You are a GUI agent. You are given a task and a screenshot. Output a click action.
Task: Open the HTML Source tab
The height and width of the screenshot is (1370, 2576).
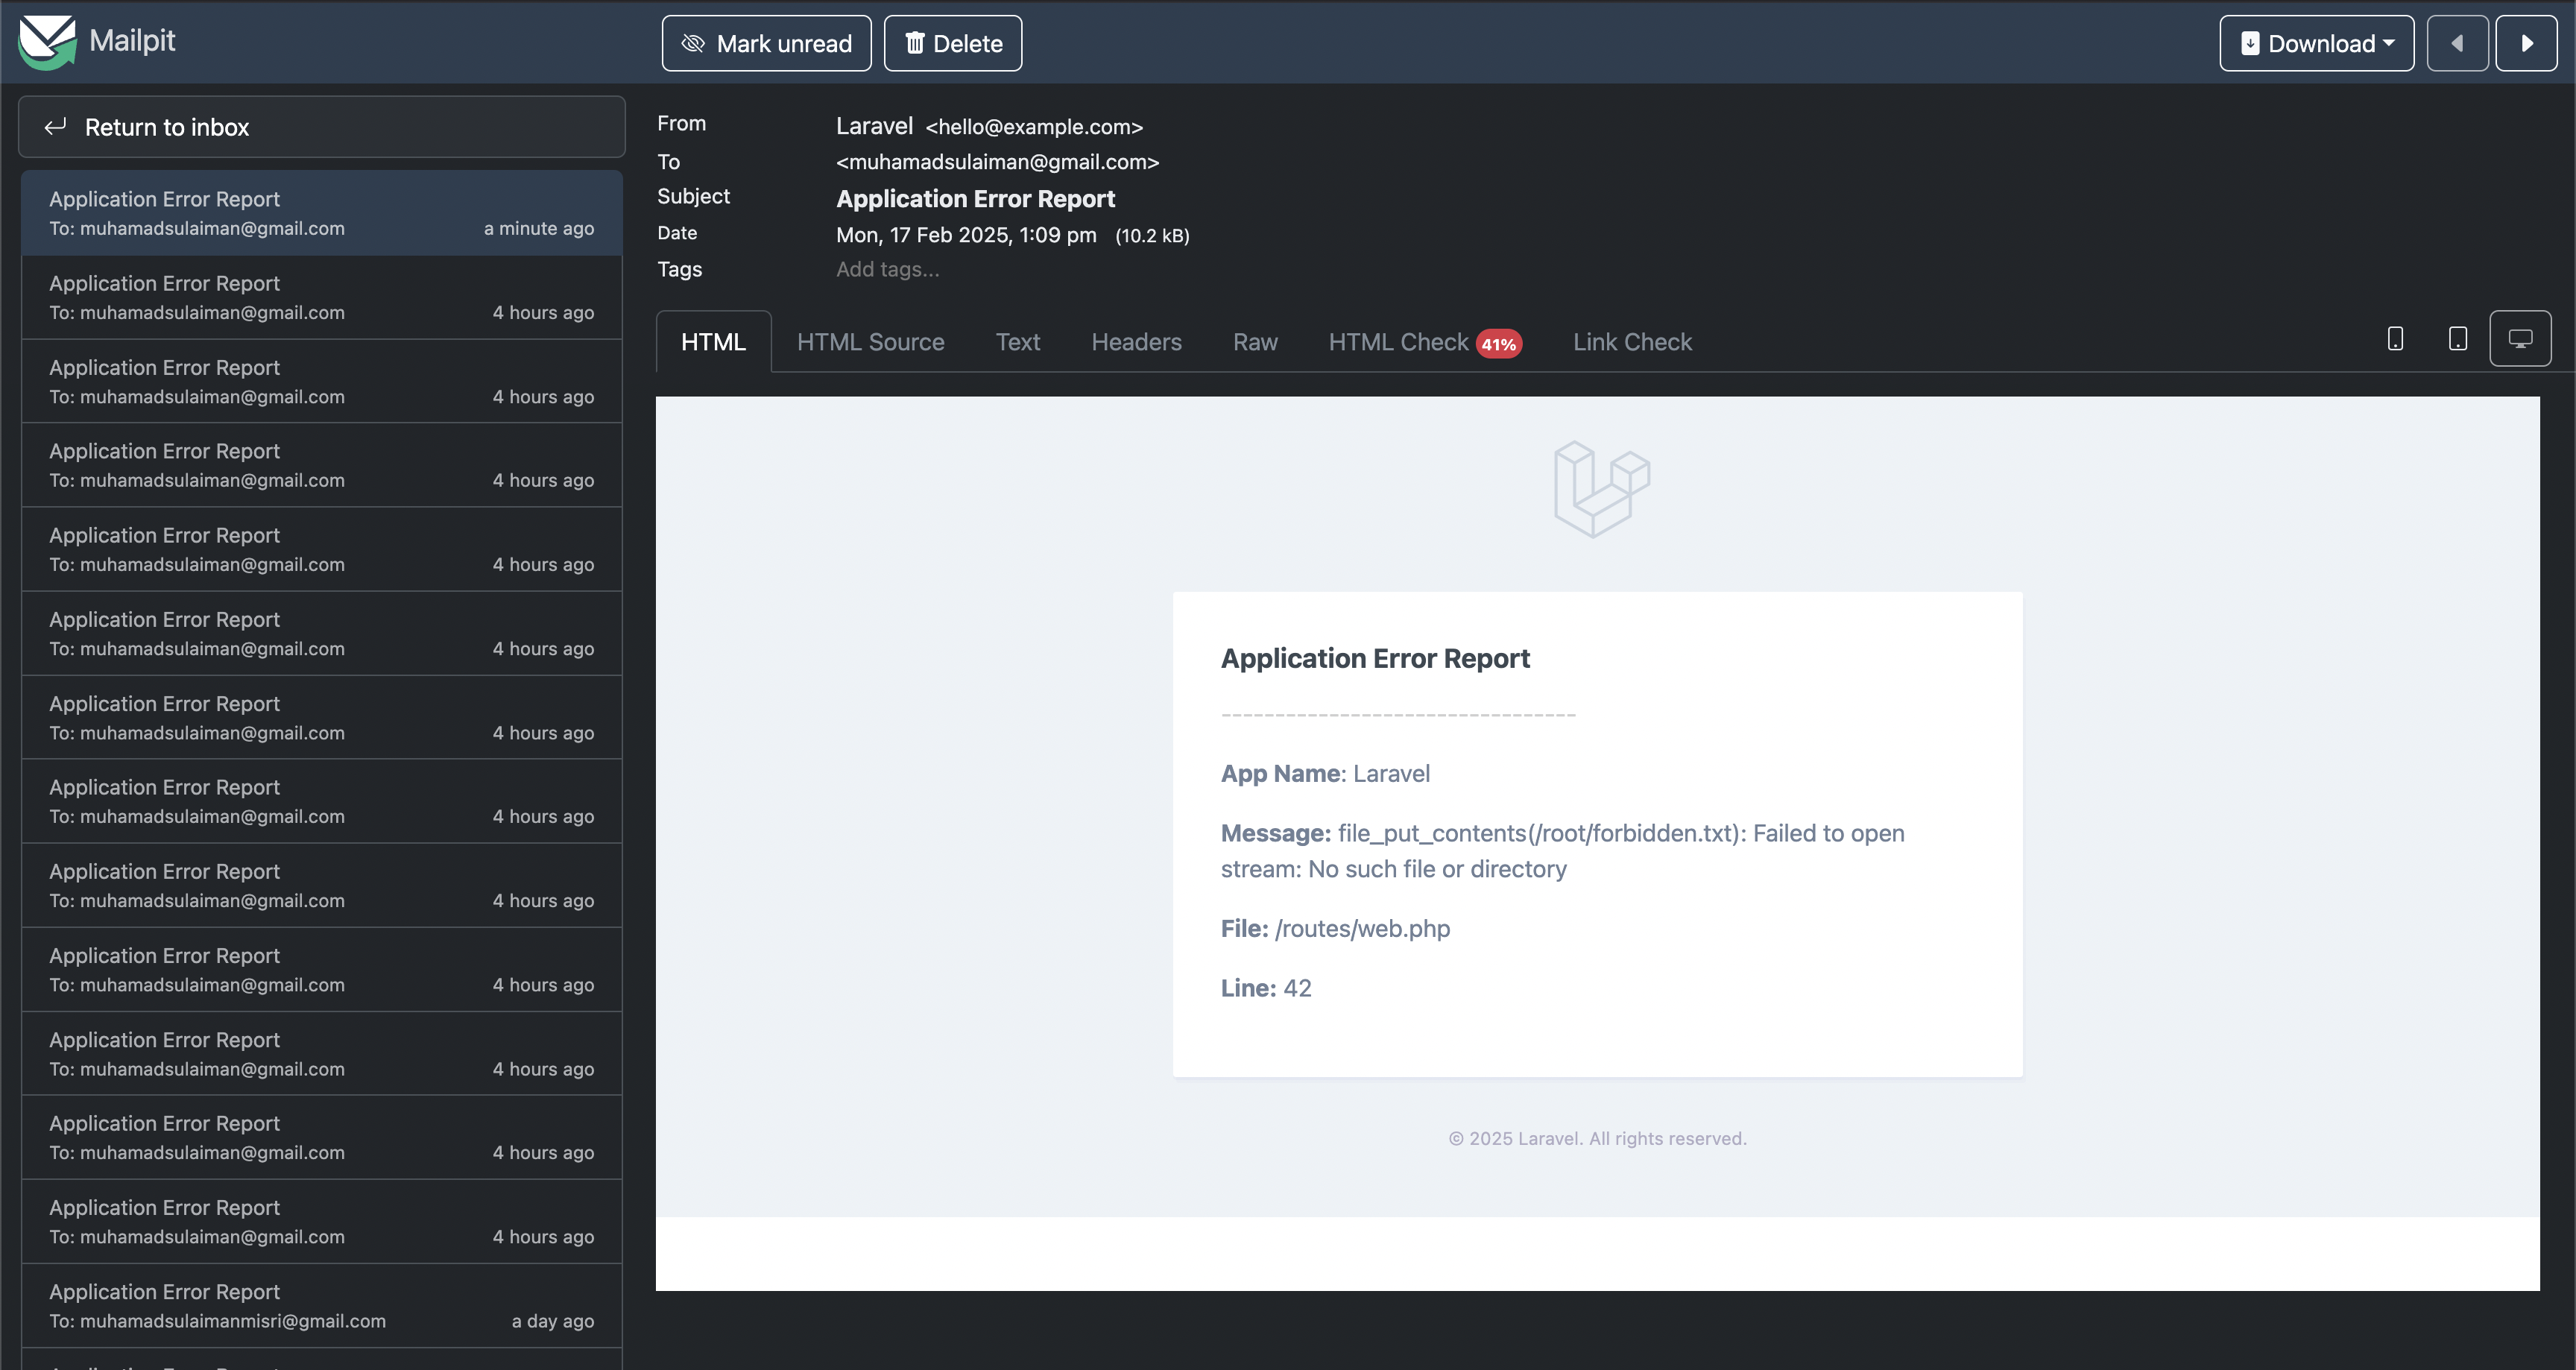click(x=870, y=342)
